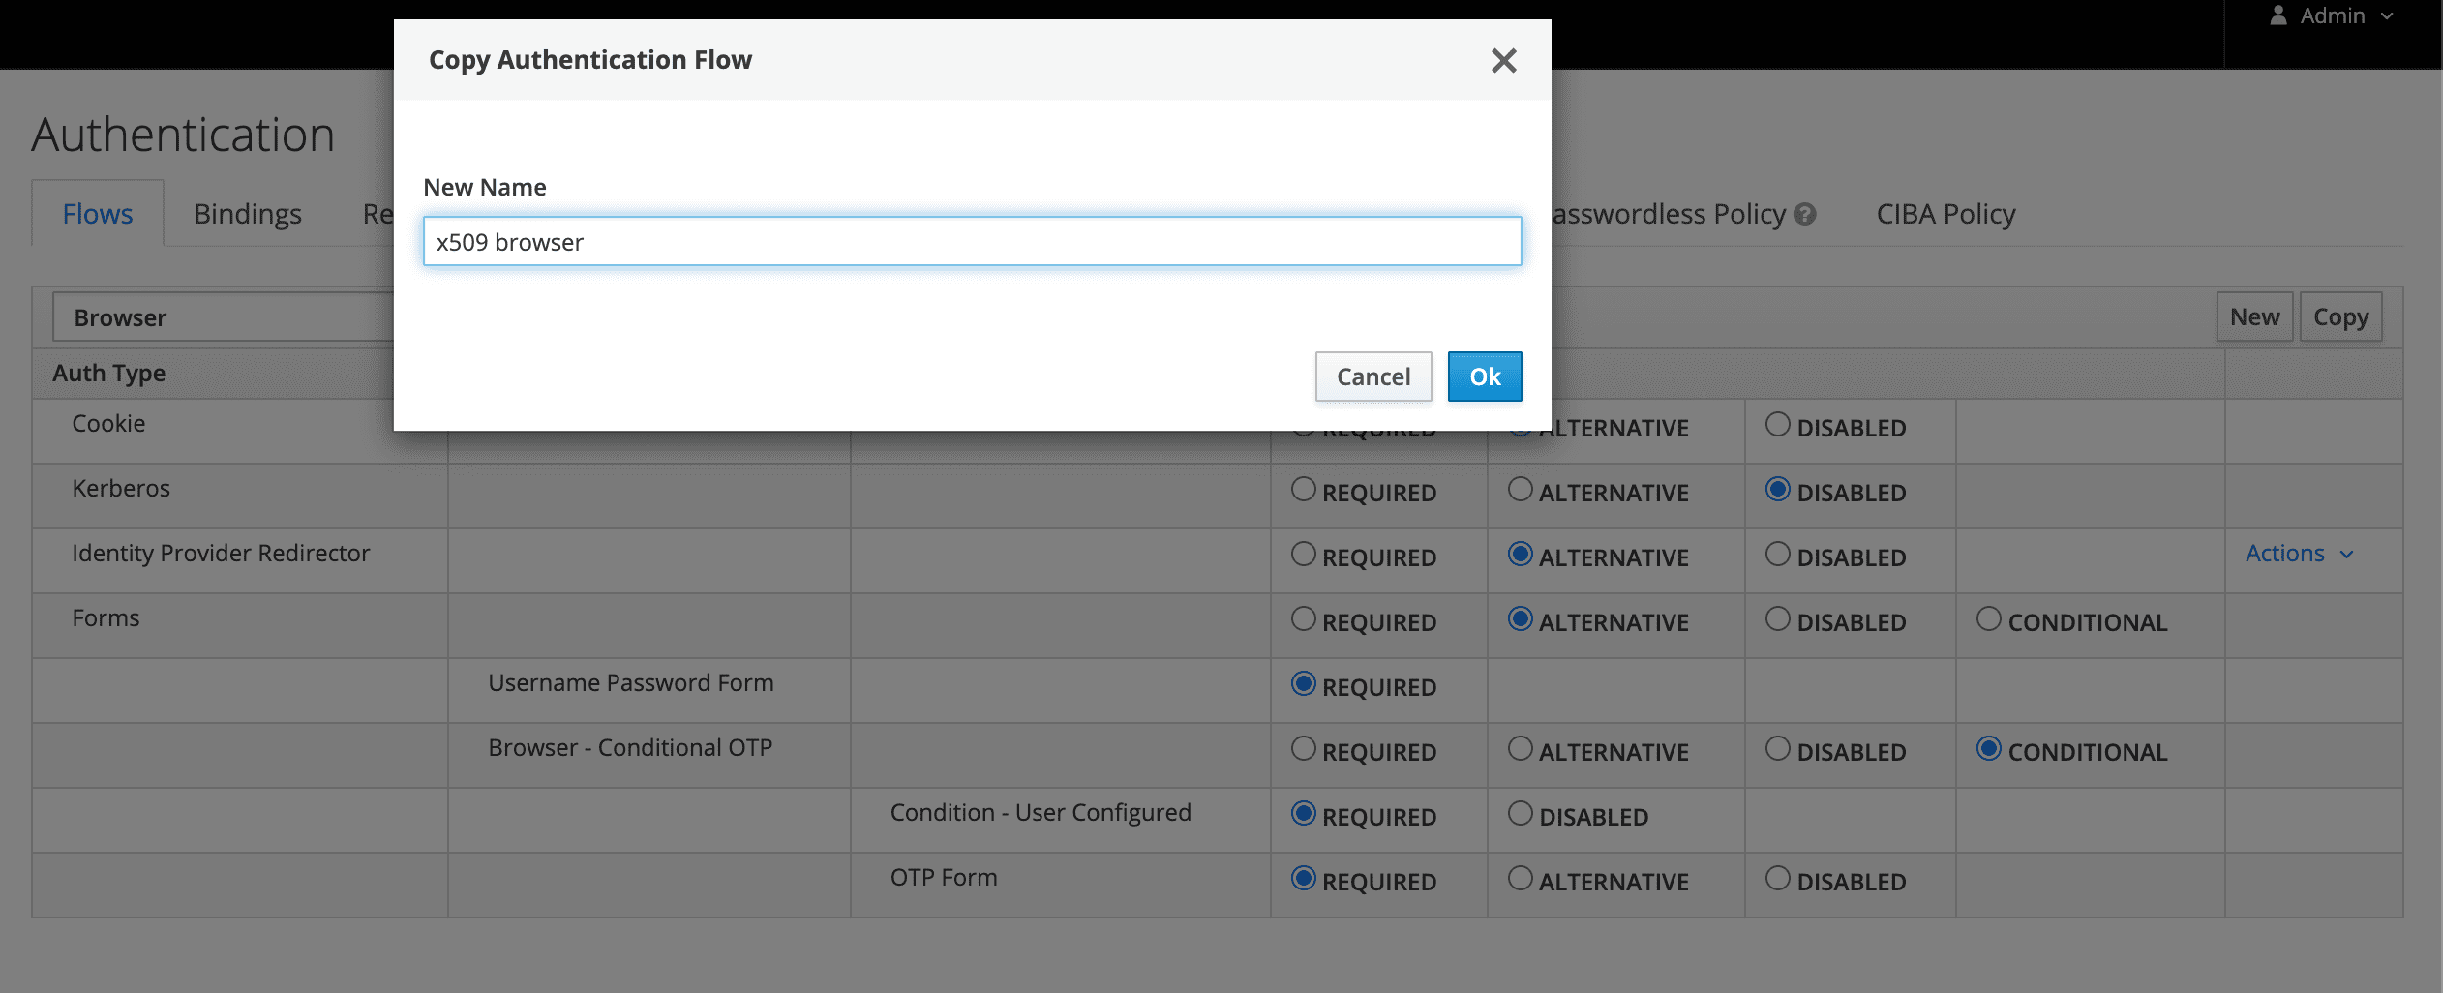This screenshot has width=2443, height=993.
Task: Click the Passwordless Policy help icon
Action: (x=1804, y=214)
